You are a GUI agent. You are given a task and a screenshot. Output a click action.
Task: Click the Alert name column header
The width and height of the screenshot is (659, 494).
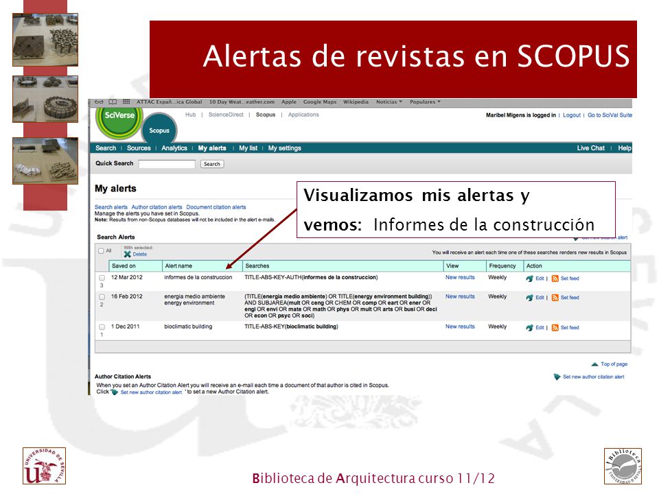click(202, 266)
